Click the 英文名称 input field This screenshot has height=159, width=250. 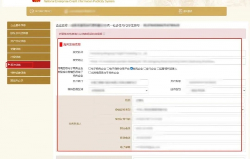167,53
